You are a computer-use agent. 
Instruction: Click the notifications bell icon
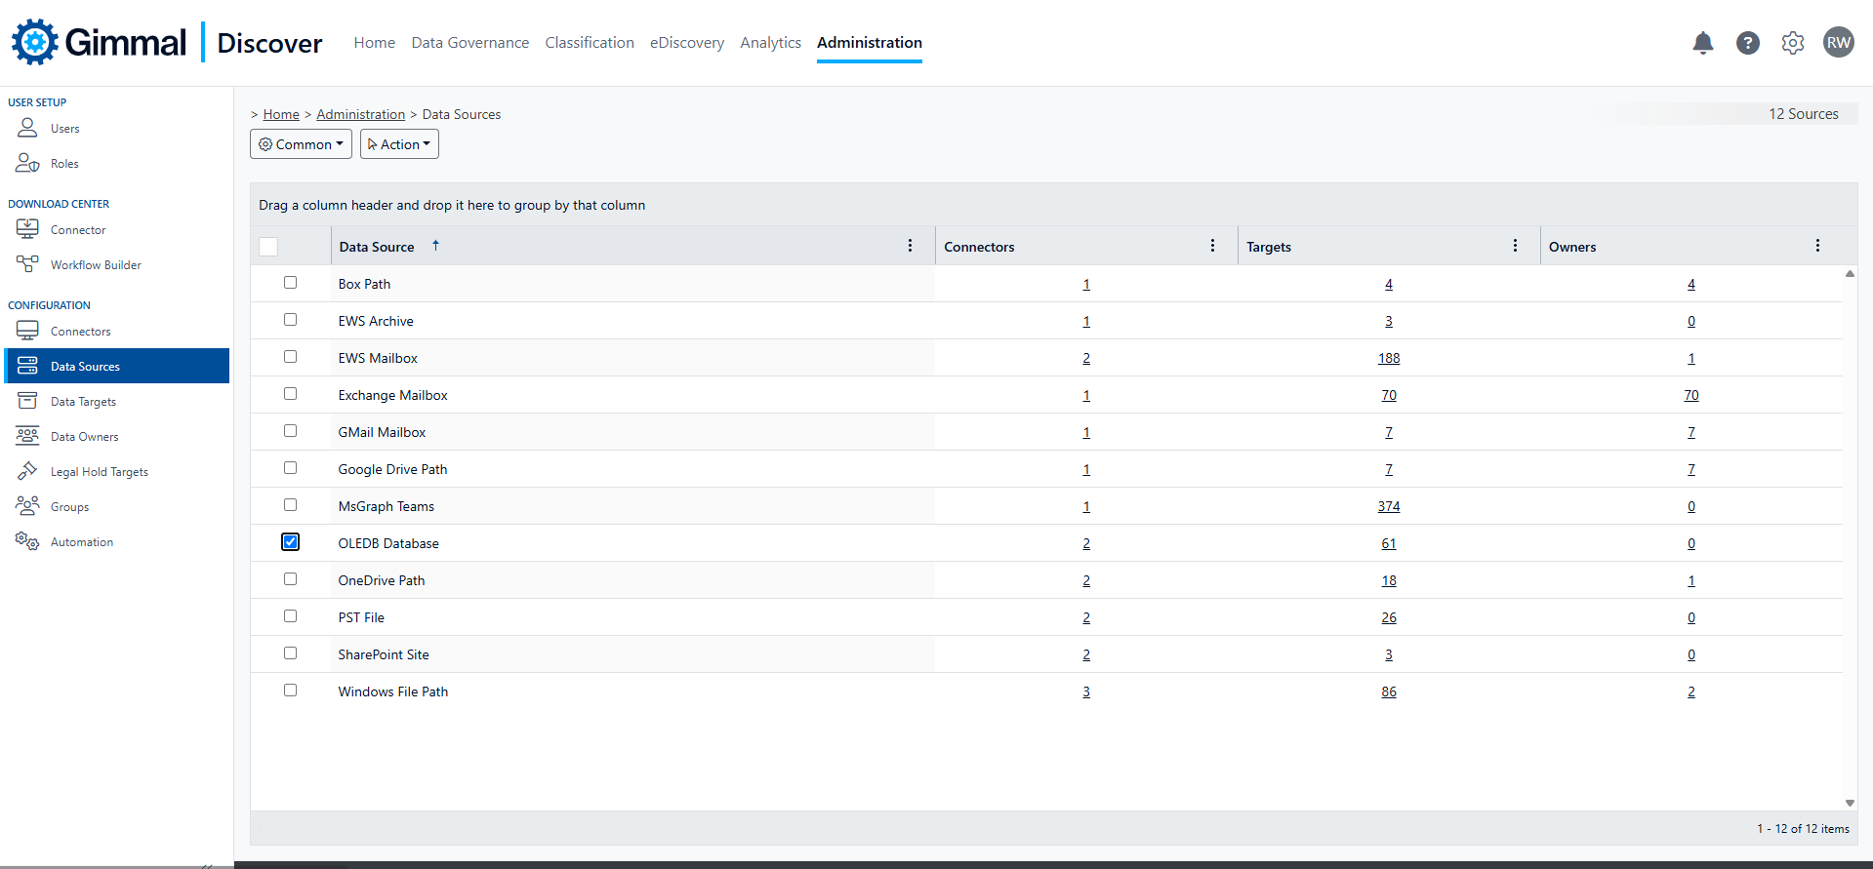coord(1702,43)
